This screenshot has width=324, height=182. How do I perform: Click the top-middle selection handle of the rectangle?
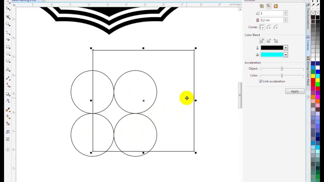tap(143, 48)
